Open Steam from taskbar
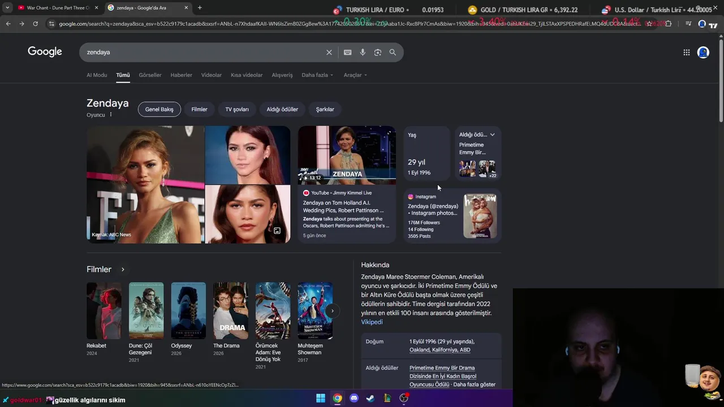Viewport: 724px width, 407px height. (x=370, y=398)
